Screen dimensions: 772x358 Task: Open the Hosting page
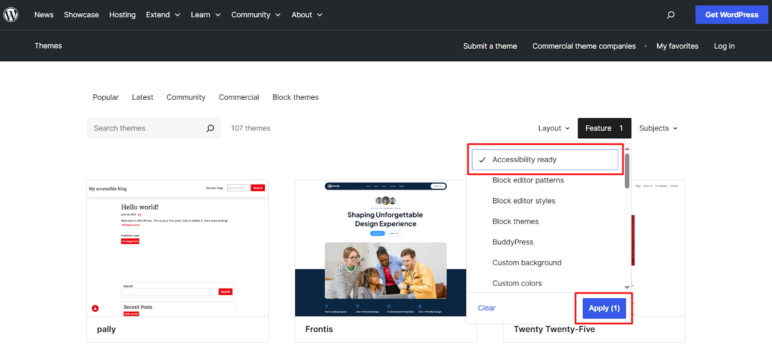[x=122, y=15]
